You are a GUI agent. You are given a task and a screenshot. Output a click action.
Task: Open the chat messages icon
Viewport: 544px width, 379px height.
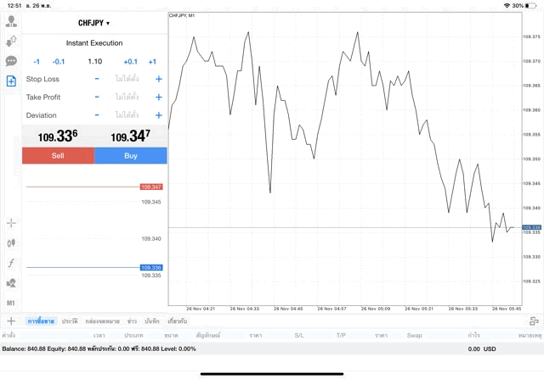(11, 61)
